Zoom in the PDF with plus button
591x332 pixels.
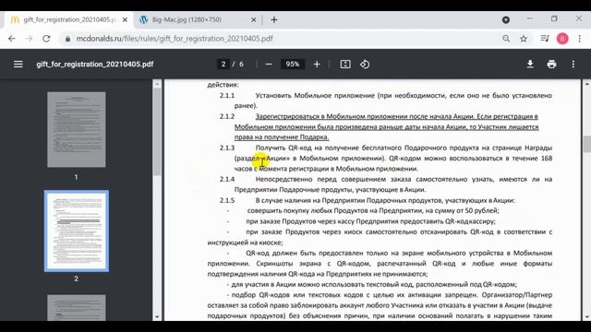(317, 65)
